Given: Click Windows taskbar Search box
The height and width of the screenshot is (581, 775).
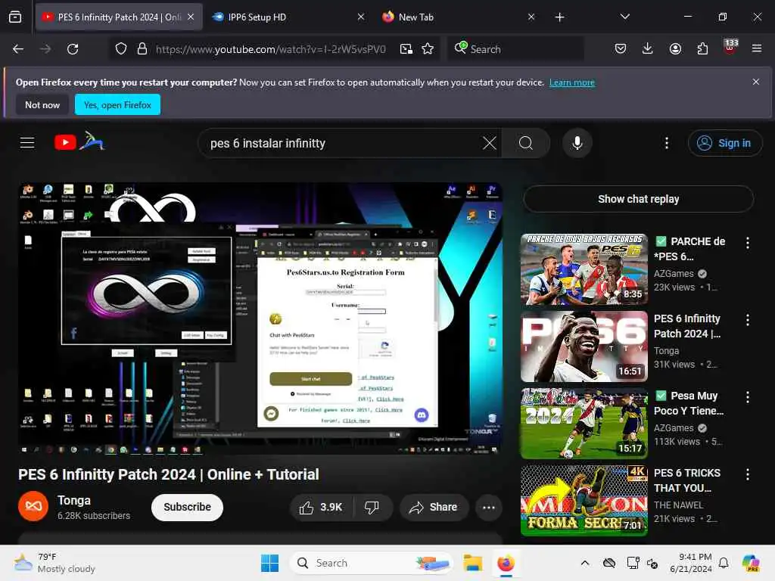Looking at the screenshot, I should pyautogui.click(x=371, y=563).
